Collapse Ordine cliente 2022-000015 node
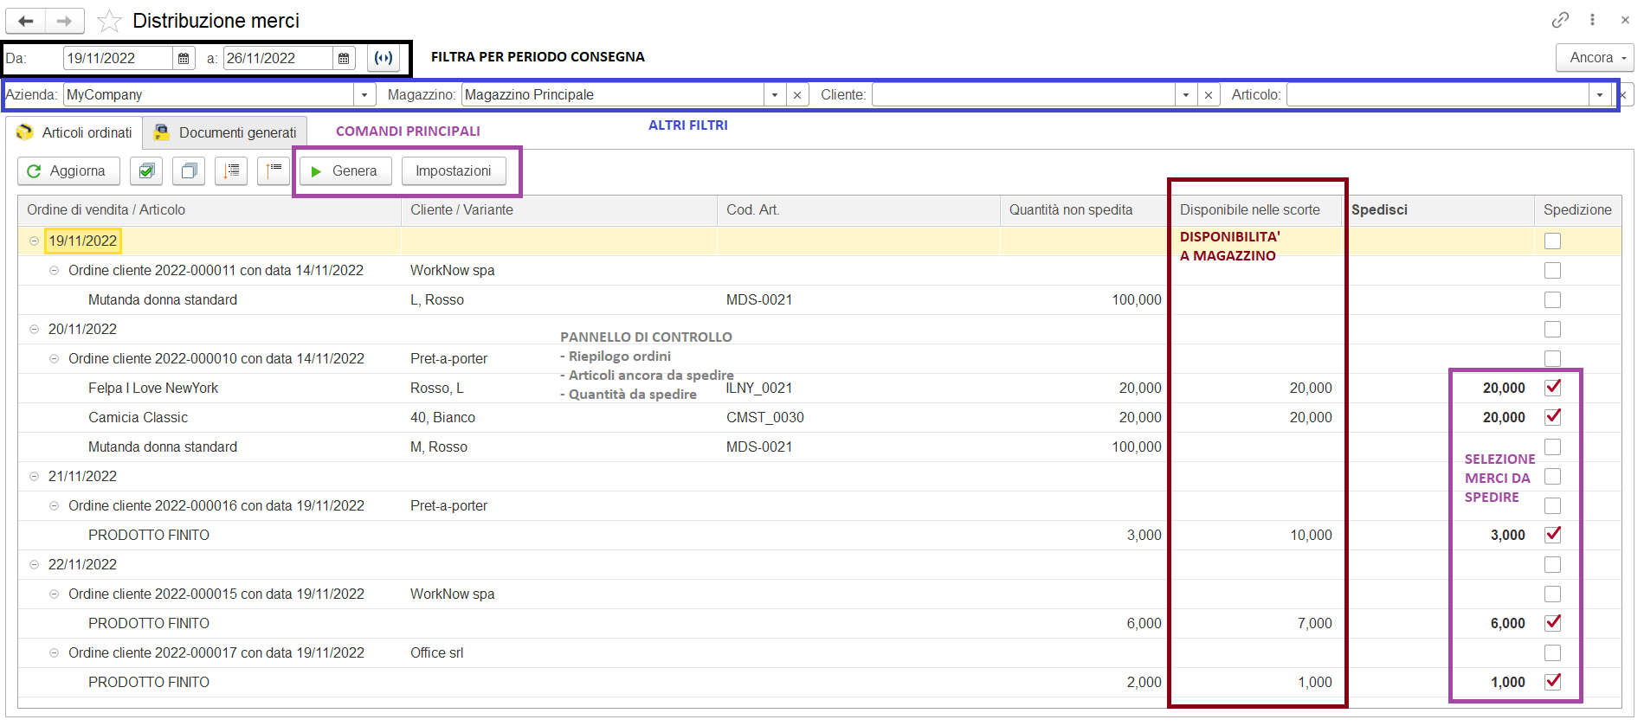 pyautogui.click(x=55, y=594)
